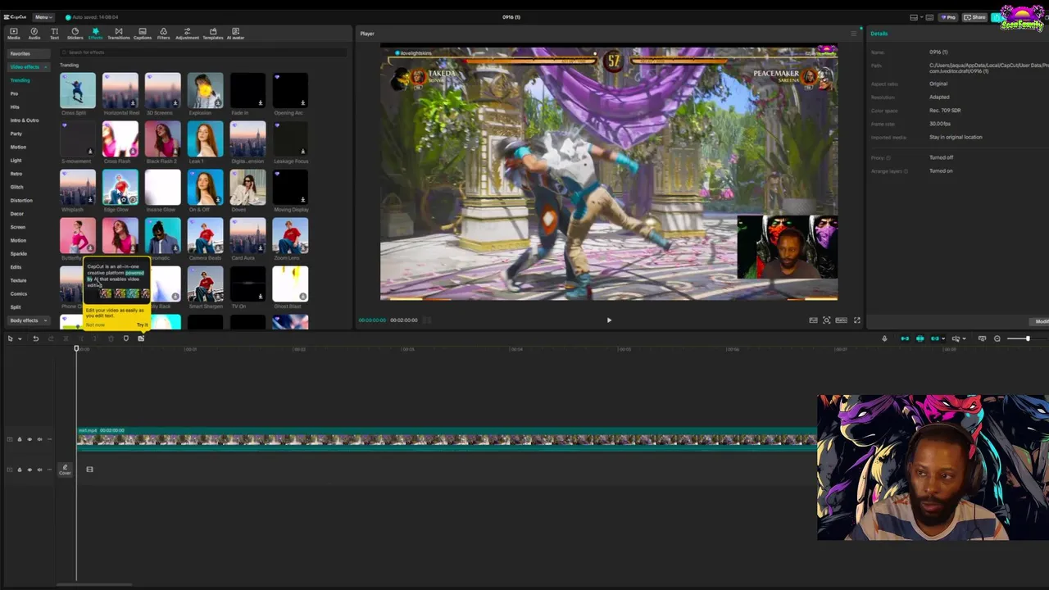The image size is (1049, 590).
Task: Open the player panel menu icon
Action: (853, 34)
